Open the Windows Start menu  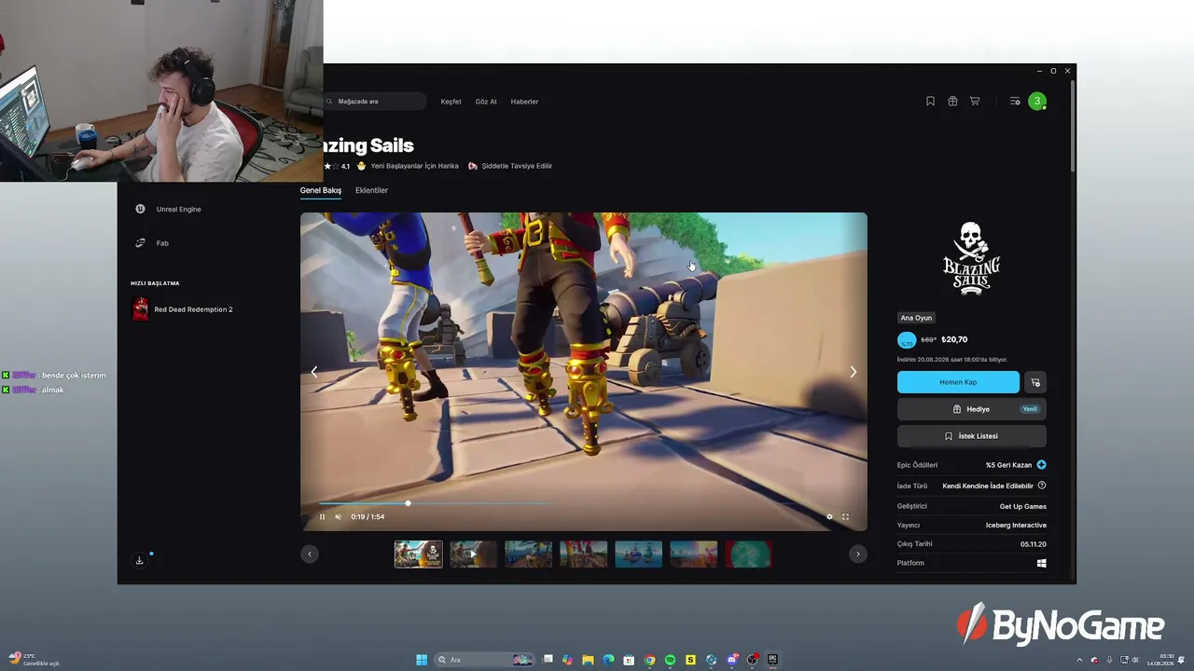[x=422, y=660]
